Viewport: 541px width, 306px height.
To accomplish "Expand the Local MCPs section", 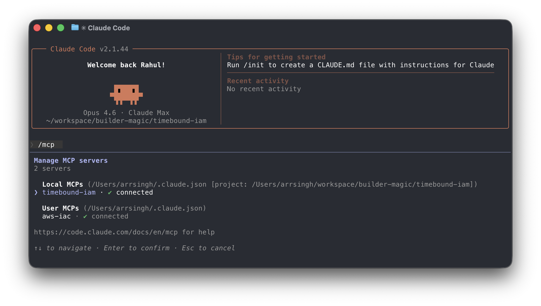I will coord(62,184).
